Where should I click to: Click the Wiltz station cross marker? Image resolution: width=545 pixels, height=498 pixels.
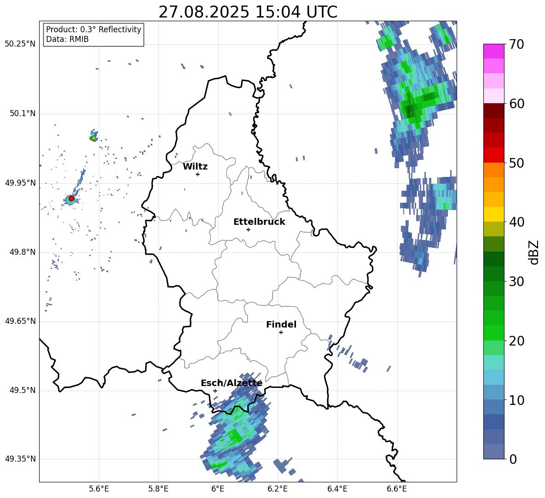point(198,174)
